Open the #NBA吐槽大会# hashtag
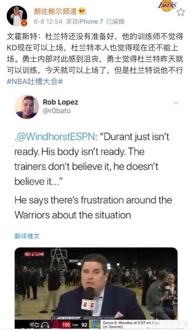Screen dimensions: 192x330 point(35,81)
